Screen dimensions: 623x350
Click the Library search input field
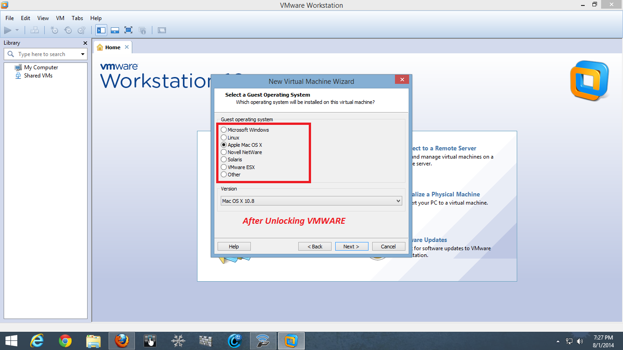coord(46,54)
